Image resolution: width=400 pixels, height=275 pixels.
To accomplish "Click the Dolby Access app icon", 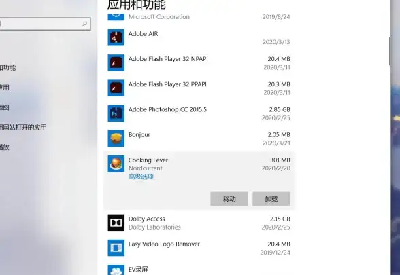I will [x=116, y=223].
